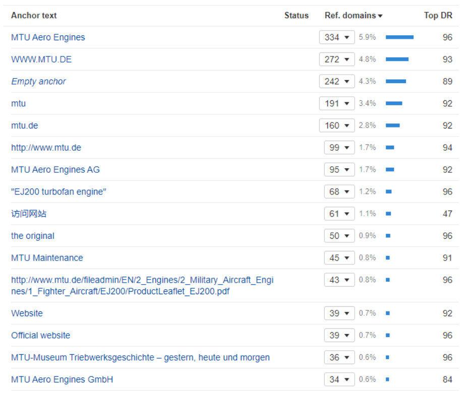Open the 334 dropdown for MTU Aero Engines

[x=337, y=37]
